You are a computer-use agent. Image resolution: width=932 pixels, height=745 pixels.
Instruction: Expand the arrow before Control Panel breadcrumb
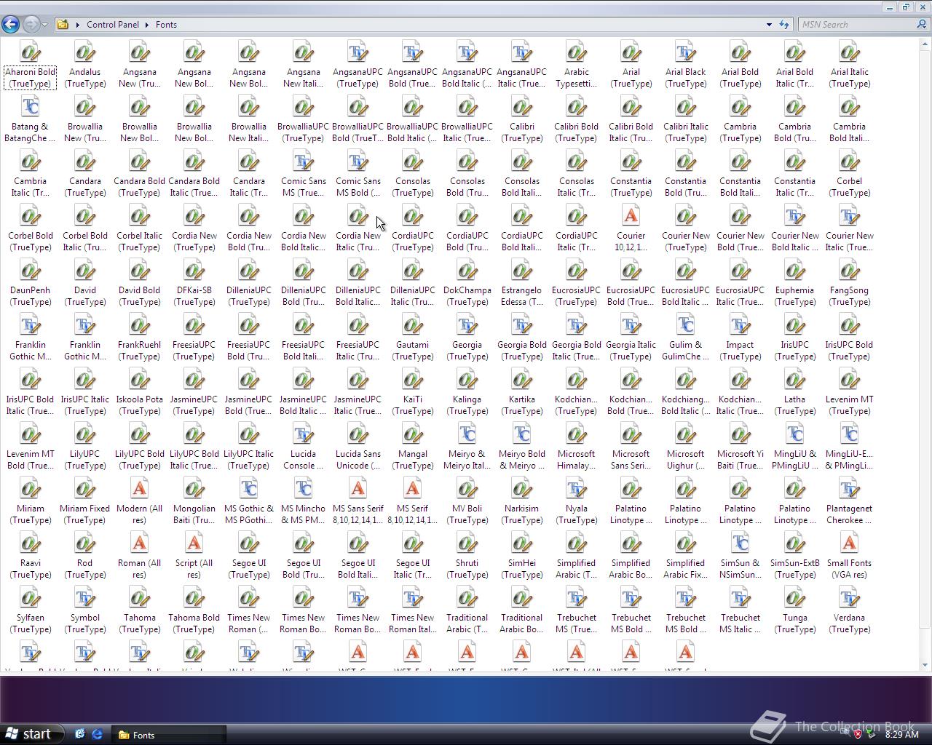(x=78, y=25)
